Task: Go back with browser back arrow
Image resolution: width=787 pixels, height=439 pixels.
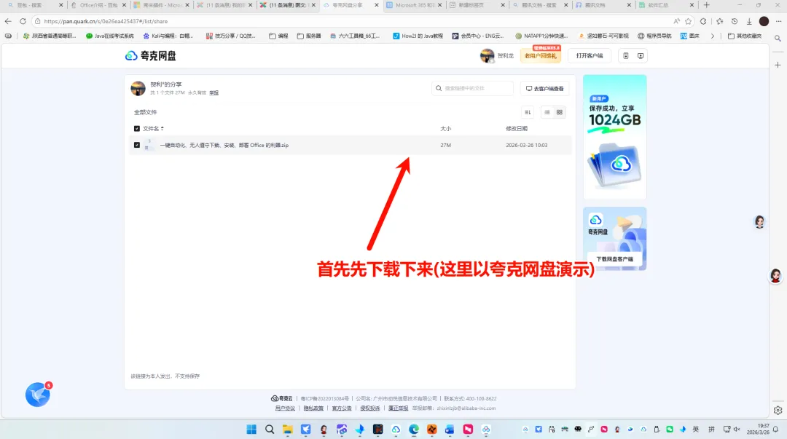Action: [x=8, y=21]
